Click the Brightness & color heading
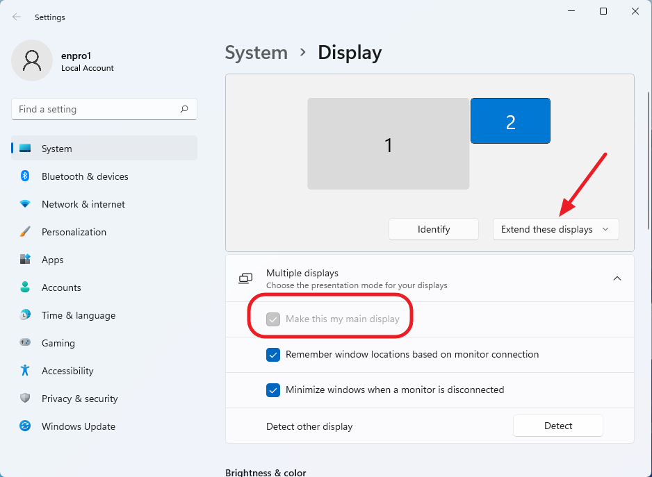652x477 pixels. point(266,472)
